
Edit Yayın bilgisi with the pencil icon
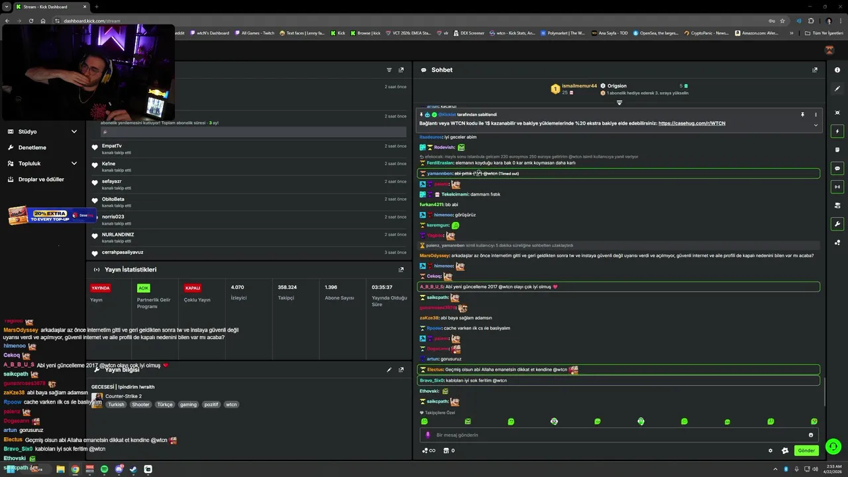click(x=389, y=370)
